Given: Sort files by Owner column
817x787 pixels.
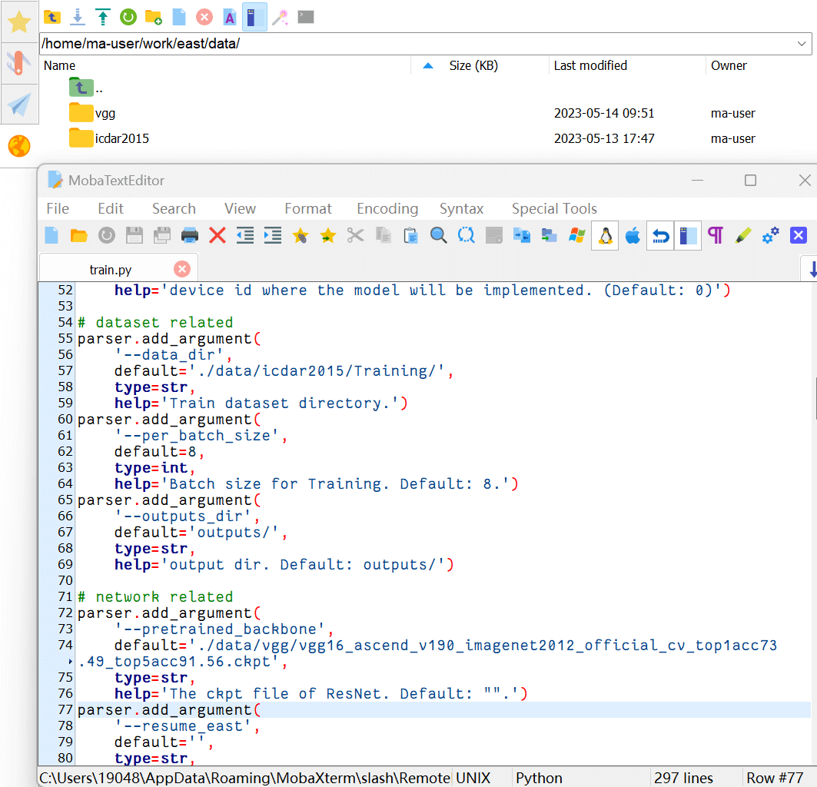Looking at the screenshot, I should click(x=729, y=65).
